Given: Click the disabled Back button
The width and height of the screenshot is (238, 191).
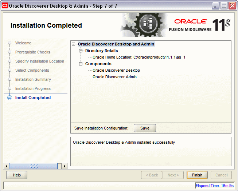Looking at the screenshot, I should (152, 175).
